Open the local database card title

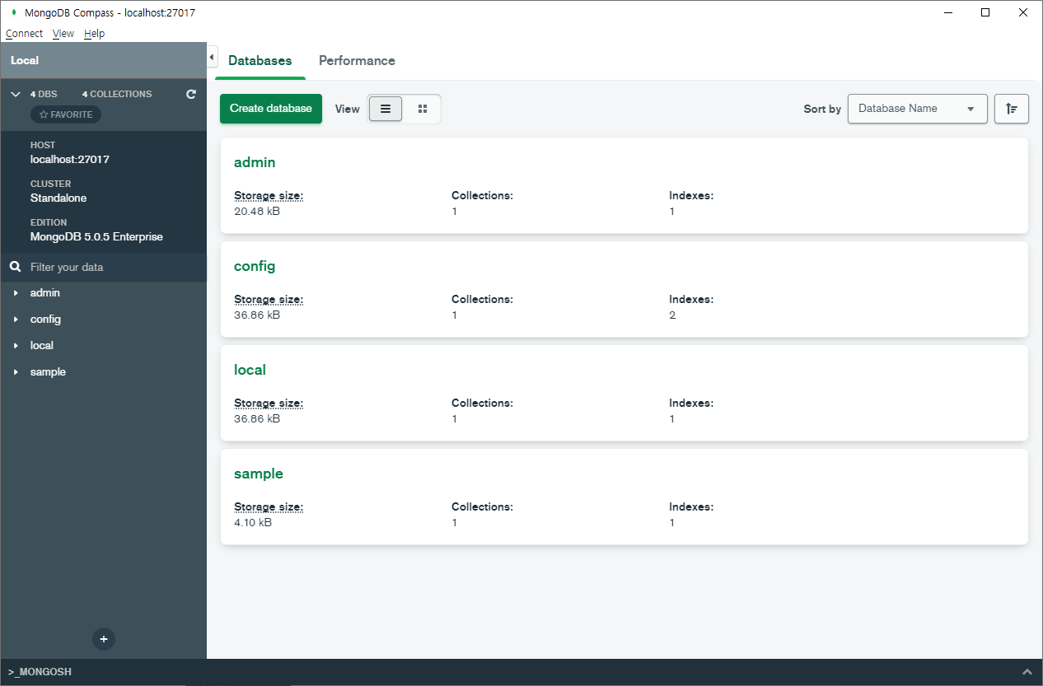(250, 371)
